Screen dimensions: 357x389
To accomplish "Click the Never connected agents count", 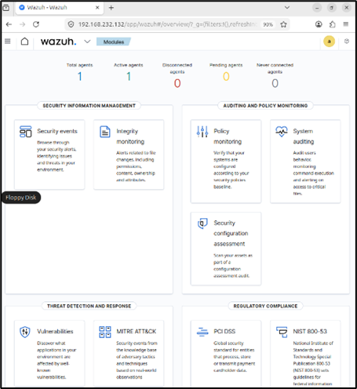I will pyautogui.click(x=275, y=83).
